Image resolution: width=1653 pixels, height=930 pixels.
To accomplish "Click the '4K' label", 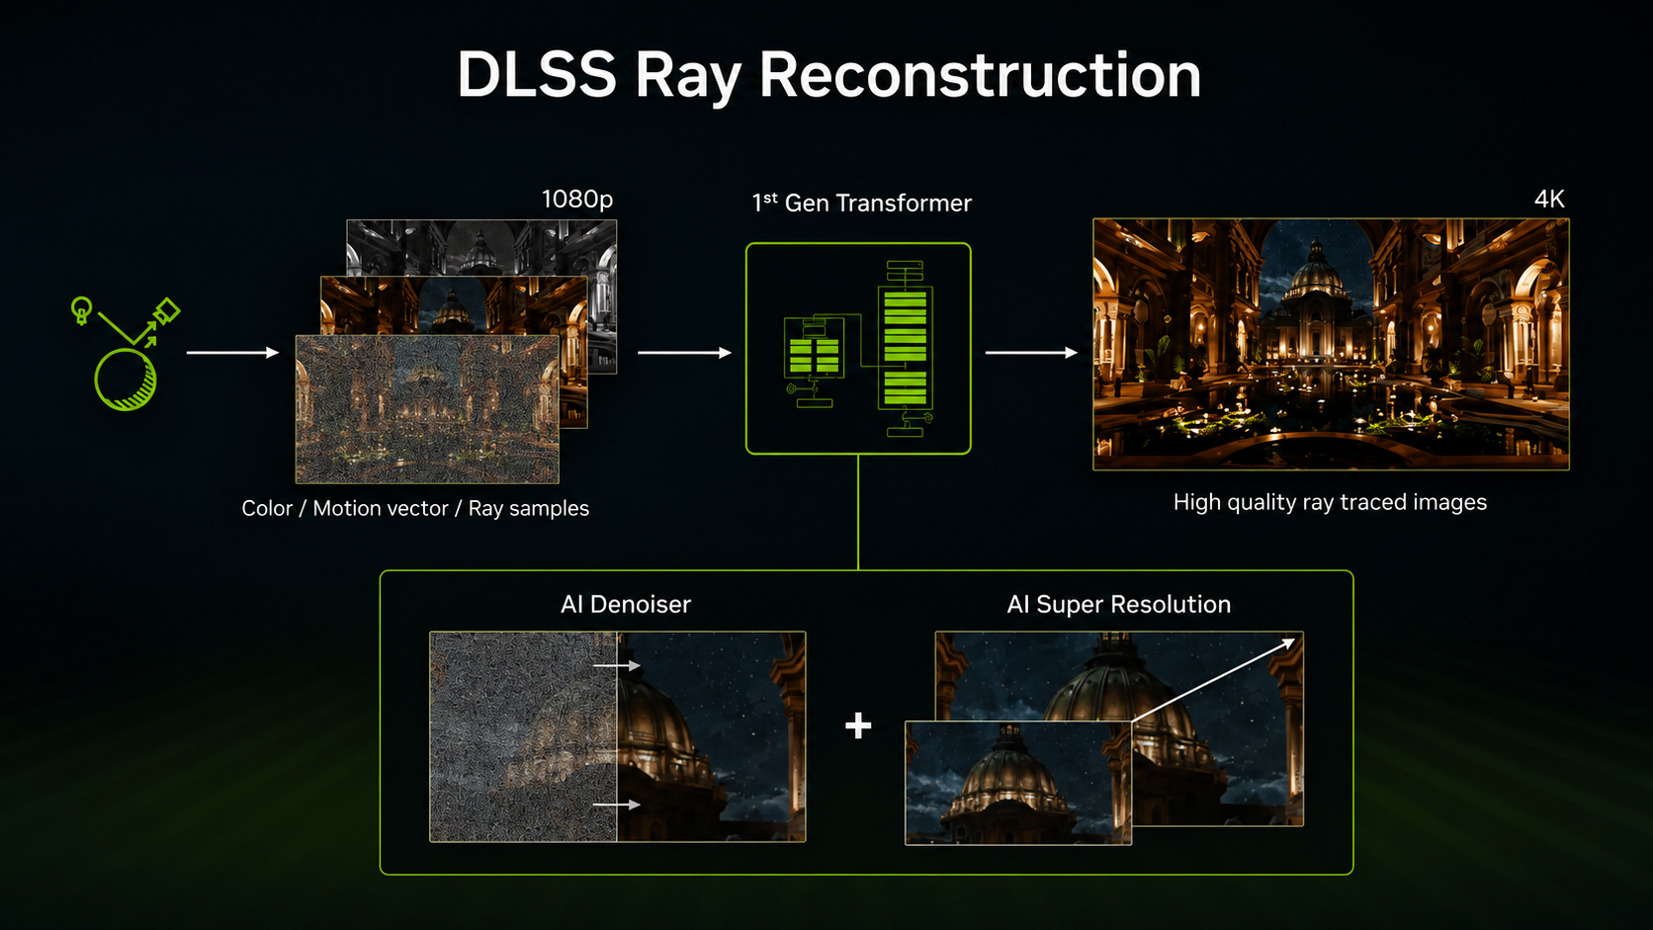I will (1549, 199).
